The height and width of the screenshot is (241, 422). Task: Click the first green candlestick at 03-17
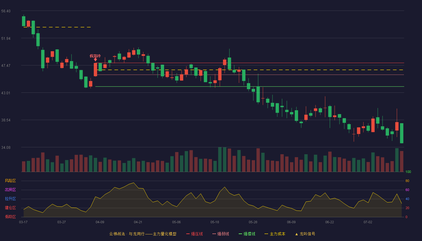coord(24,21)
